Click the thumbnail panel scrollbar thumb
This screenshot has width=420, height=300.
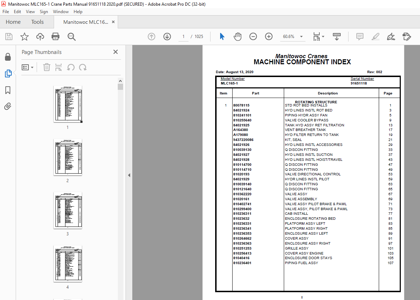point(120,87)
